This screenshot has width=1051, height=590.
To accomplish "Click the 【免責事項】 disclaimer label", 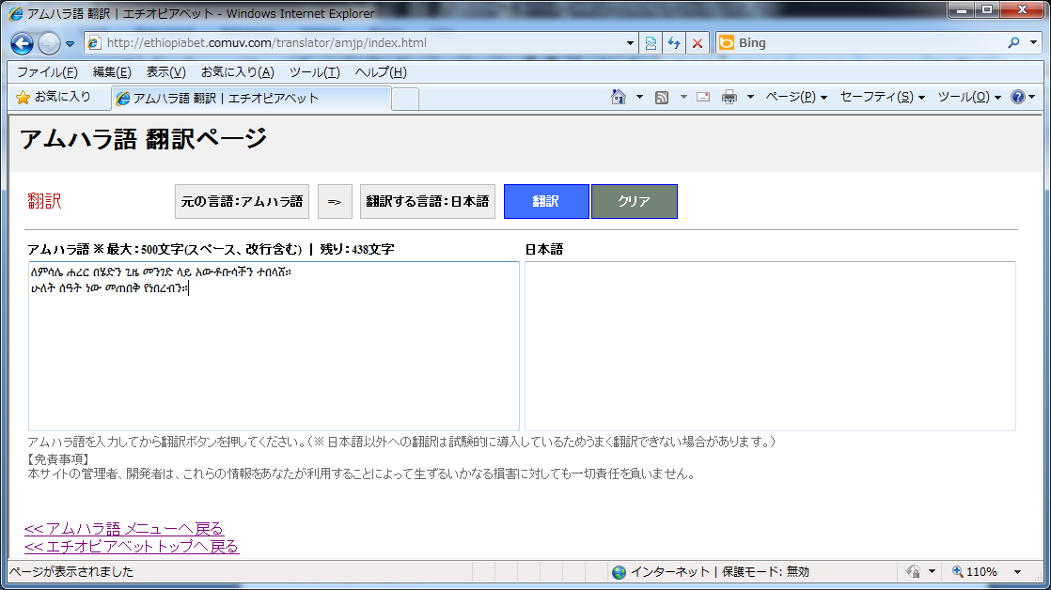I will 58,459.
